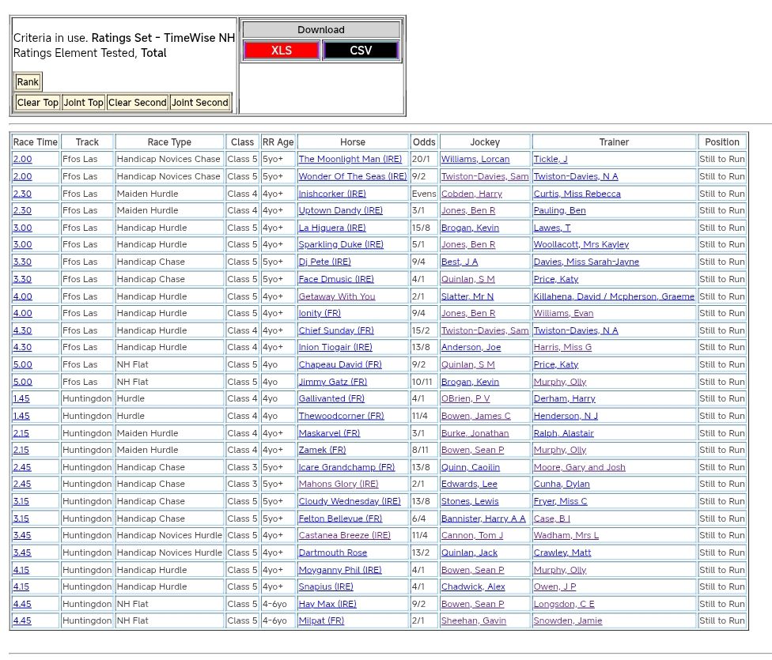The width and height of the screenshot is (772, 660).
Task: Click the black CSV download button
Action: [361, 51]
